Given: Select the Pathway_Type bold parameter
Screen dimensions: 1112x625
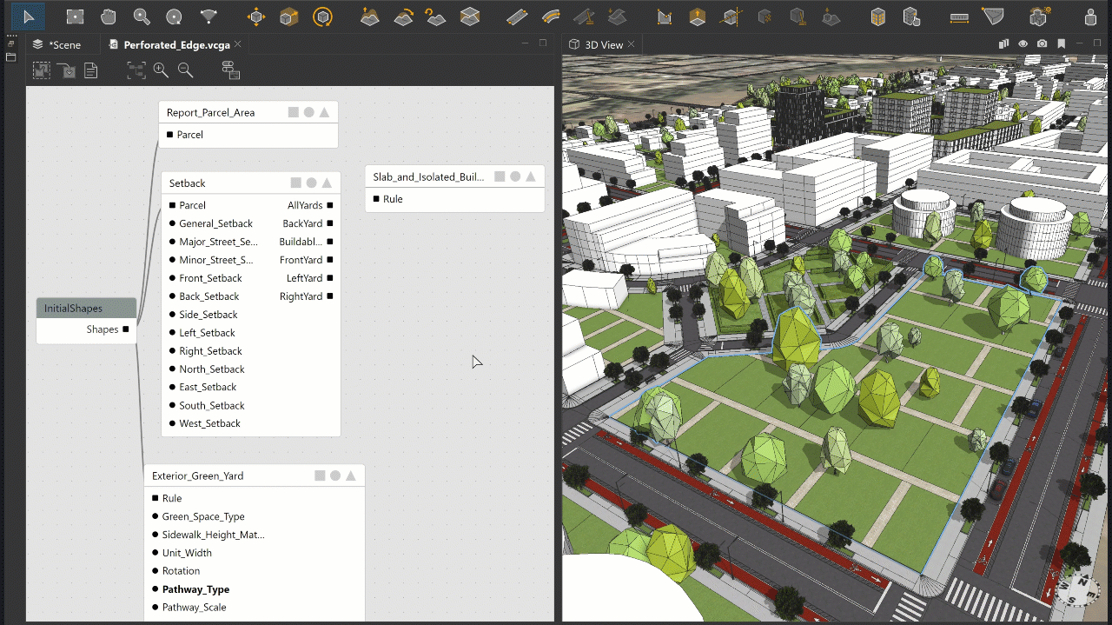Looking at the screenshot, I should click(x=195, y=589).
